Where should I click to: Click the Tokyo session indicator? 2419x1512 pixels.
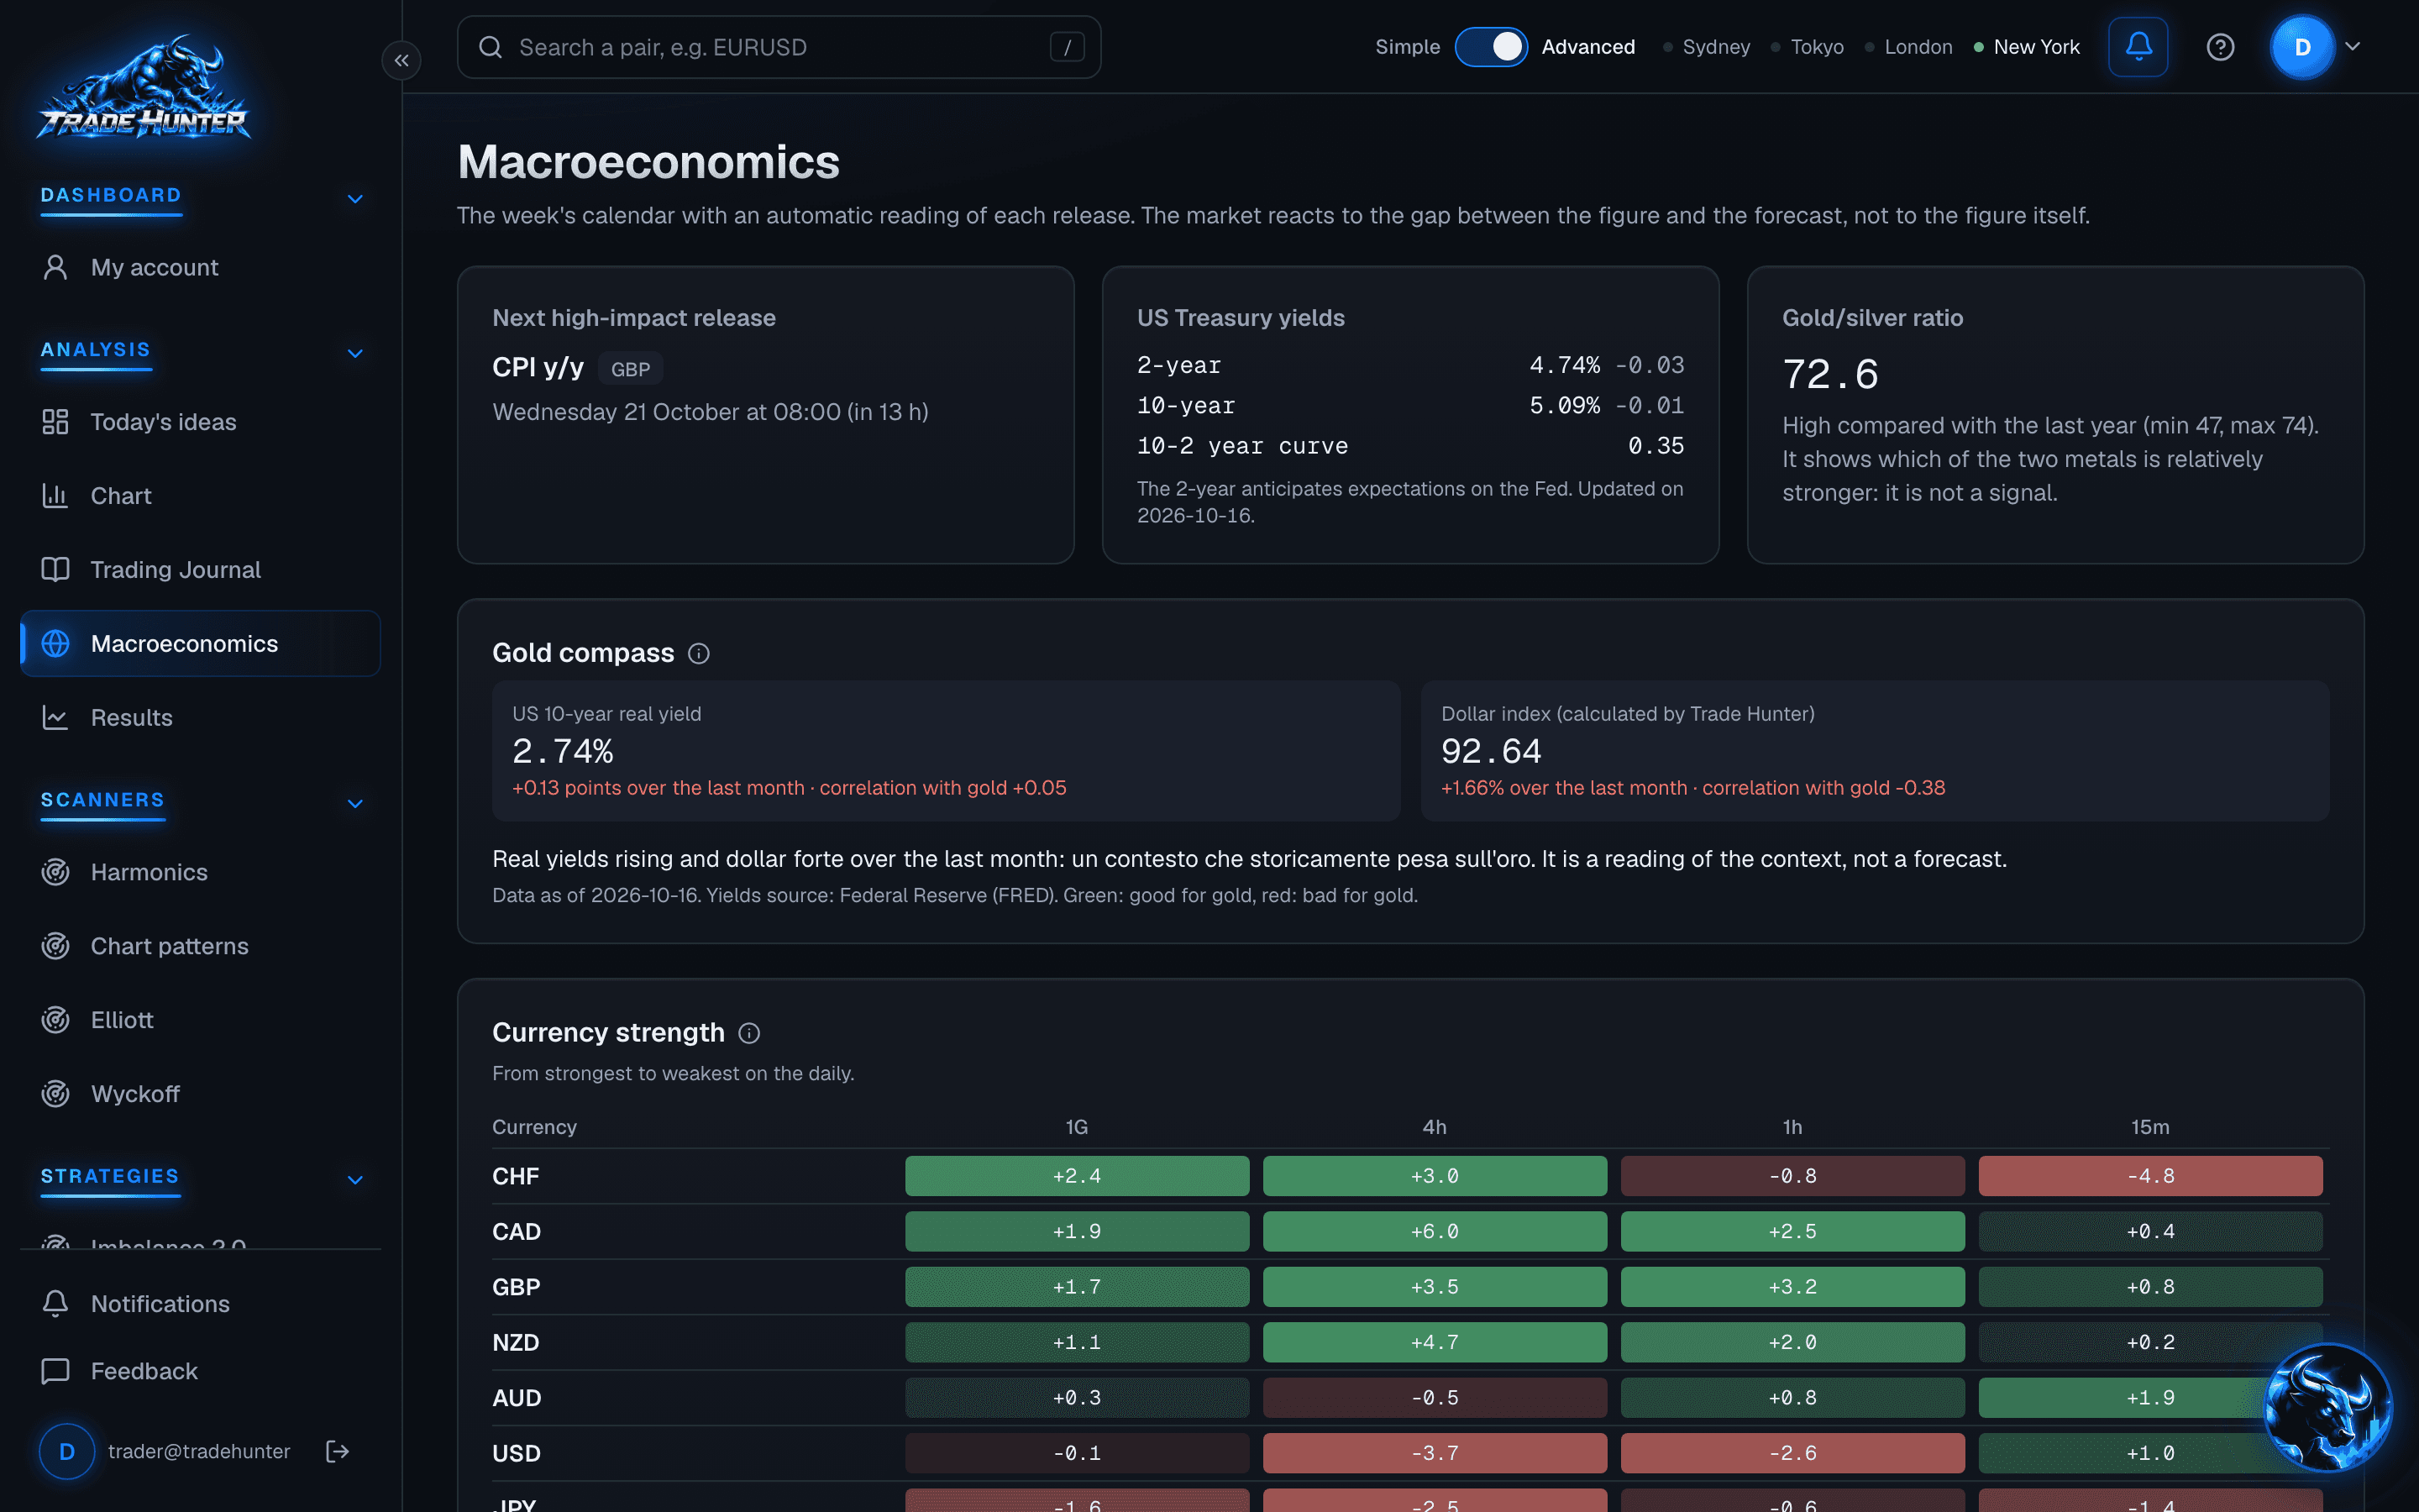click(x=1808, y=47)
